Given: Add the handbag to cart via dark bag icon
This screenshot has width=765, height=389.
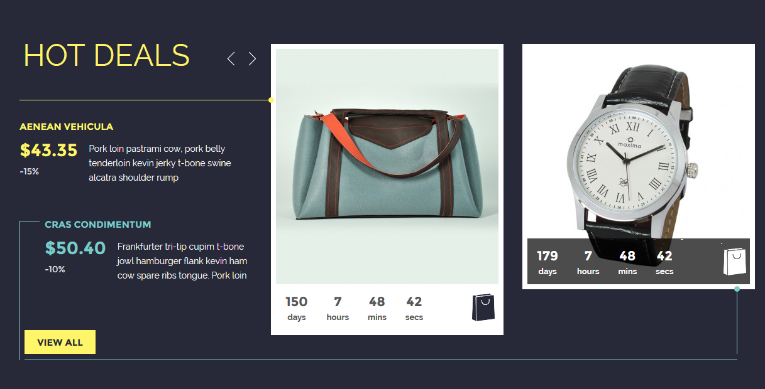Looking at the screenshot, I should click(x=483, y=307).
